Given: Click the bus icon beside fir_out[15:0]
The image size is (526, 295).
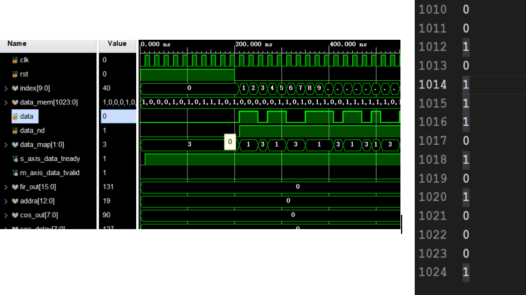Looking at the screenshot, I should pos(15,187).
